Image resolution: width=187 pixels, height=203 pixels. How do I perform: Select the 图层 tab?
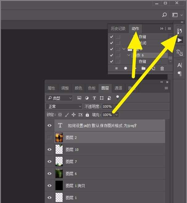[105, 88]
